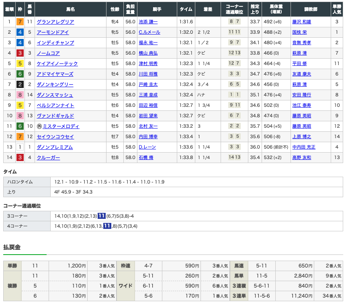Open jockey 三浦 皇成 profile

pyautogui.click(x=148, y=95)
